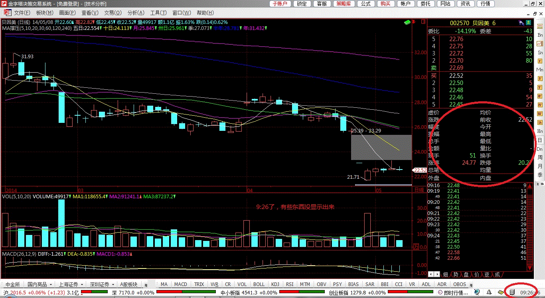Click the 资讯 news button

point(465,4)
